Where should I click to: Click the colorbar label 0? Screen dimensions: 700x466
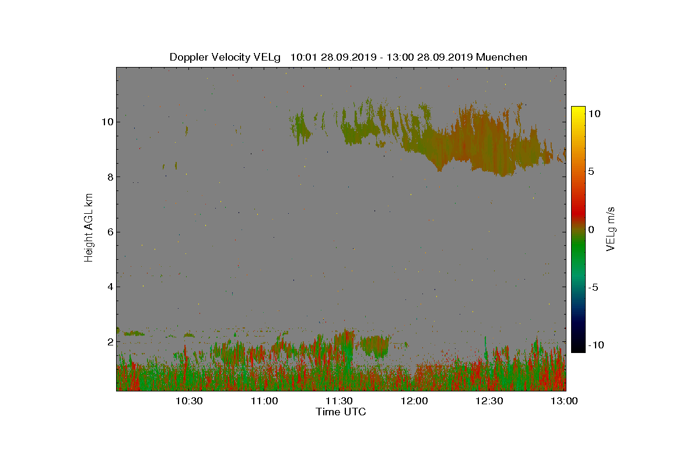click(591, 230)
